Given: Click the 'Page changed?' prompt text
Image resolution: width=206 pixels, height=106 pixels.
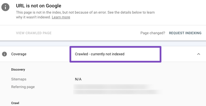Looking at the screenshot, I should 153,33.
